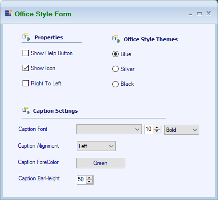Click inside the Caption BarHeight value field
This screenshot has width=218, height=200.
coord(81,180)
